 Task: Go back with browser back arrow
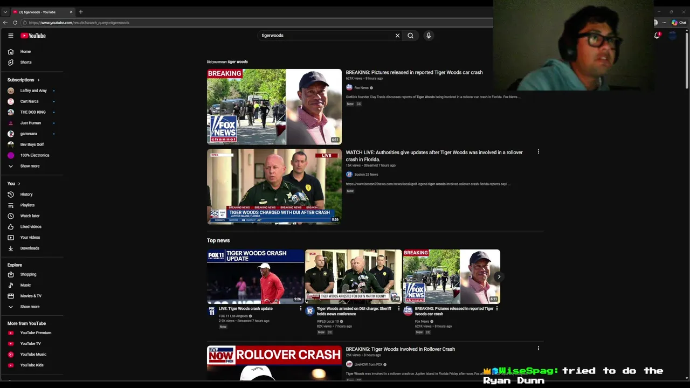tap(5, 23)
